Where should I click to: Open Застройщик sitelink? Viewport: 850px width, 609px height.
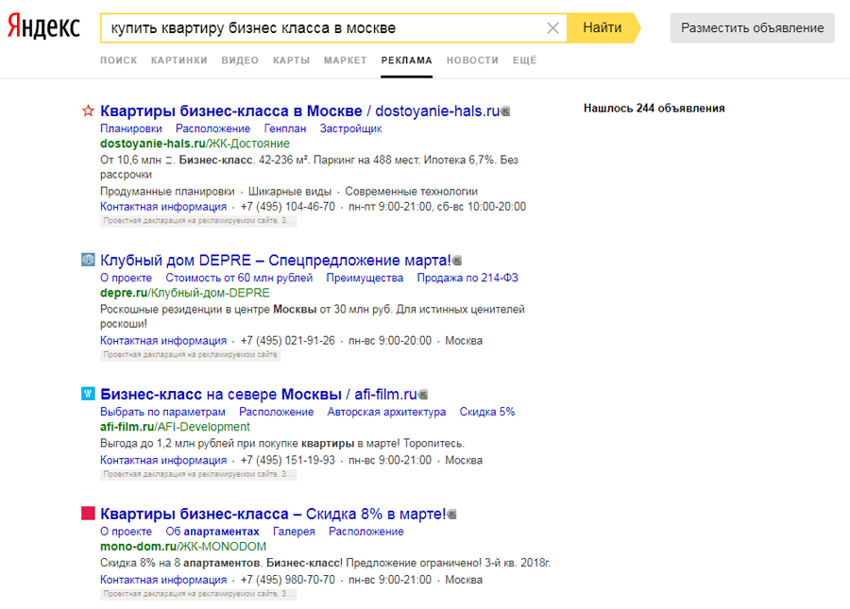tap(350, 128)
